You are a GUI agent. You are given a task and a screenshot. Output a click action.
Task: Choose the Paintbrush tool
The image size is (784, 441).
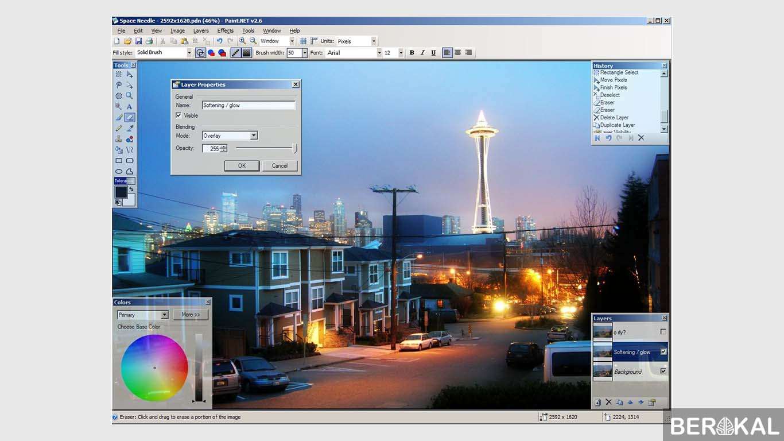[x=119, y=118]
